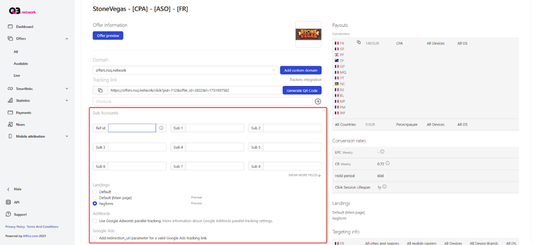Open the Privacy Policy link
Screen dimensions: 537x245
pyautogui.click(x=15, y=227)
